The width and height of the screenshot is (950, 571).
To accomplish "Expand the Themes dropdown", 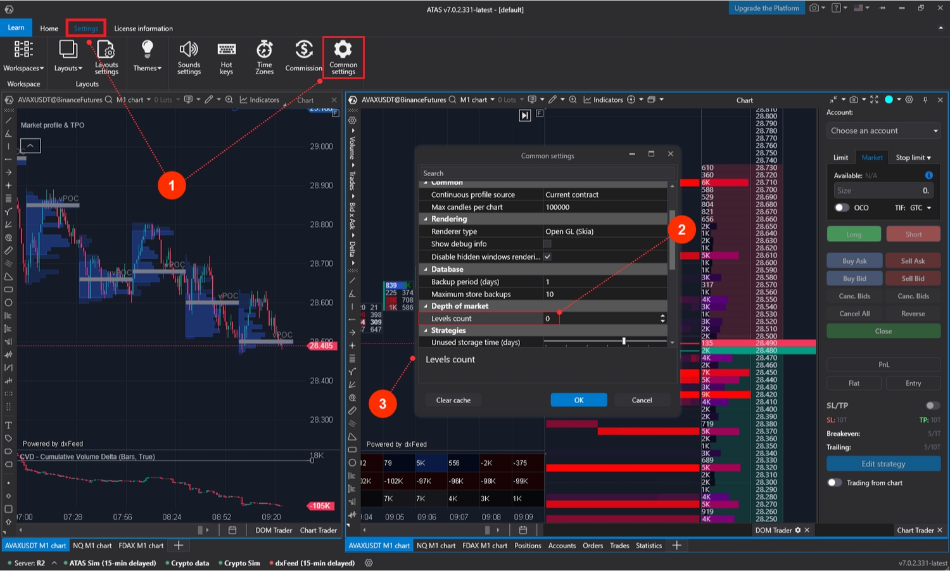I will pyautogui.click(x=147, y=56).
